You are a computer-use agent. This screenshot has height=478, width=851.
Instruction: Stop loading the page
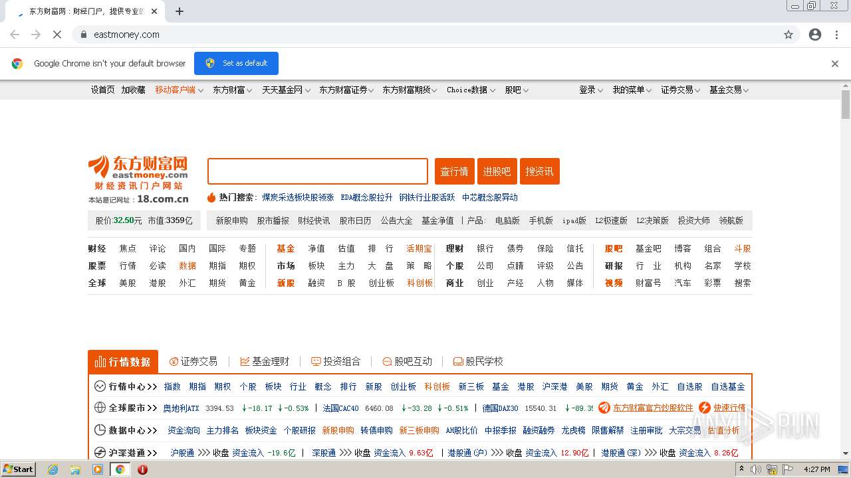pyautogui.click(x=57, y=35)
